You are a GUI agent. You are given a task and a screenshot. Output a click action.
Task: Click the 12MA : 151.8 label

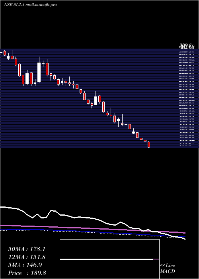(27, 257)
